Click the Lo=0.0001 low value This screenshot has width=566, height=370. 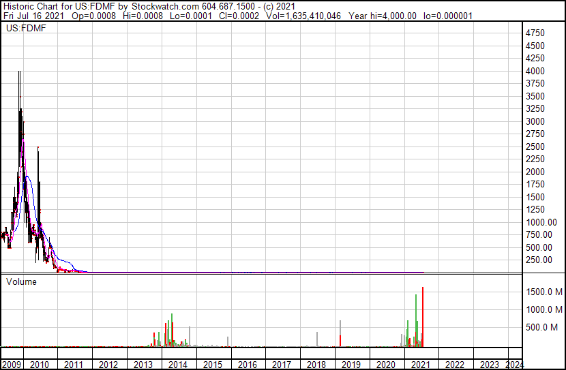coord(191,16)
